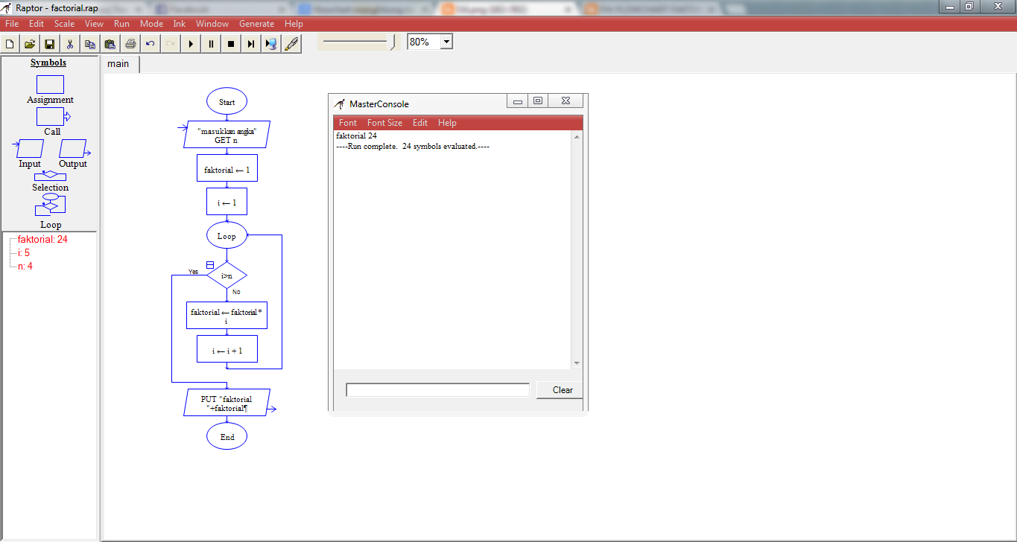Print the flowchart
Viewport: 1017px width, 542px height.
130,44
